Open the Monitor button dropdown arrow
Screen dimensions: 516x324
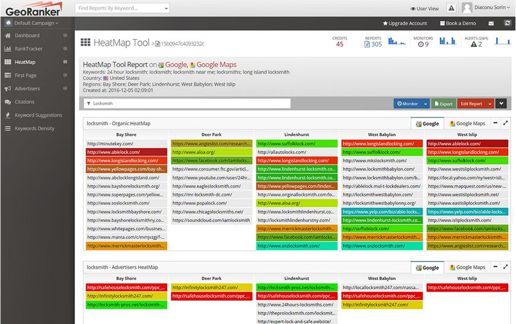pos(425,104)
